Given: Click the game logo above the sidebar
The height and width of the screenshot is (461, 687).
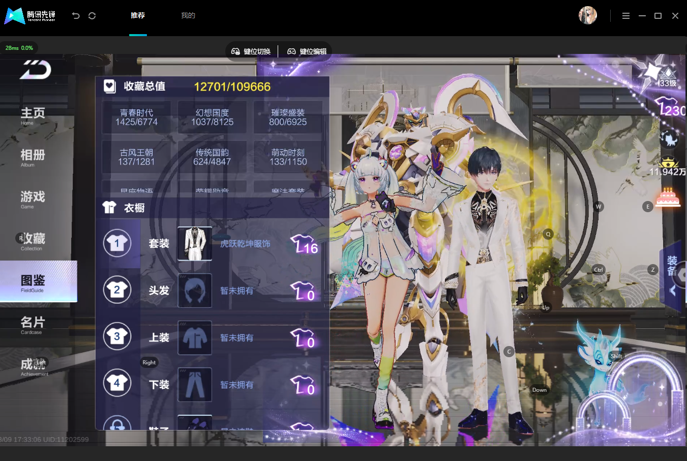Looking at the screenshot, I should (36, 70).
